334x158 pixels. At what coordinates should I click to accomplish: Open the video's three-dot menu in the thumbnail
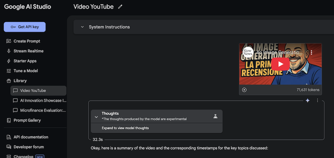pos(311,52)
